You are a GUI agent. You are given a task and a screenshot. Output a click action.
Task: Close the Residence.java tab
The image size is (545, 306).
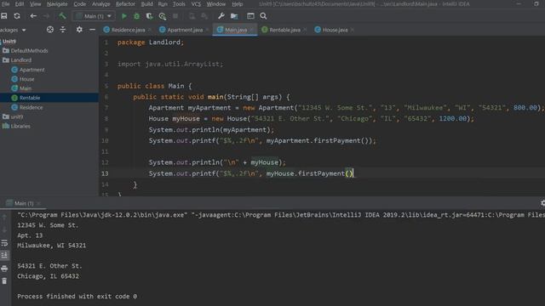click(x=150, y=31)
